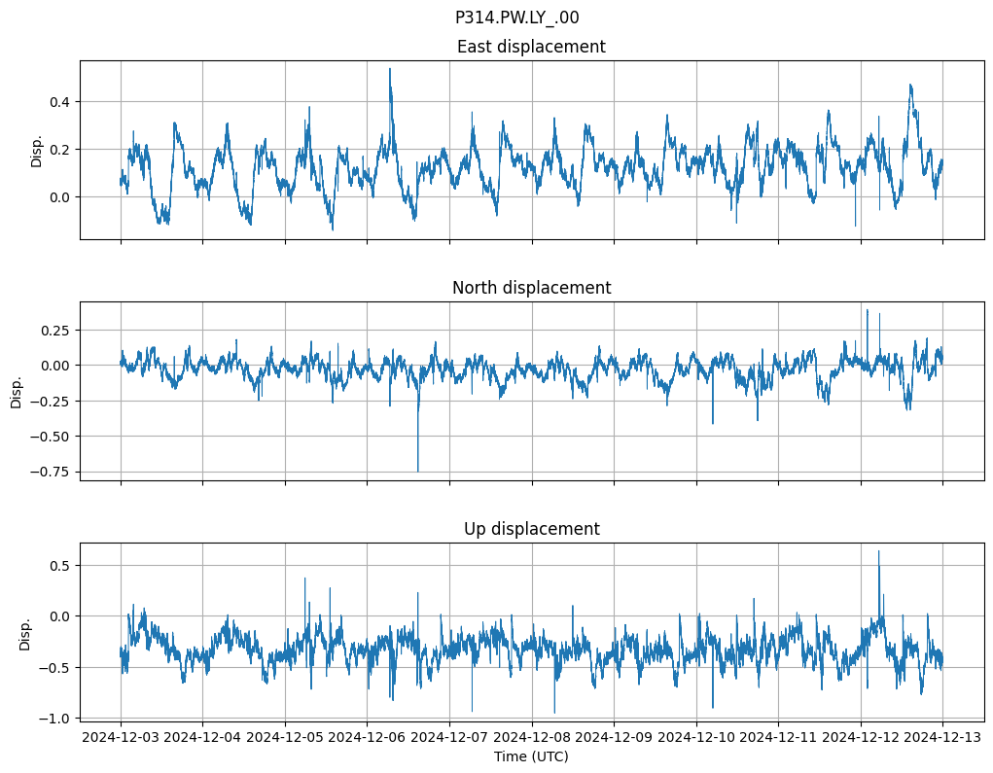Click the deepest downward spike in North displacement
The width and height of the screenshot is (993, 773).
point(418,471)
